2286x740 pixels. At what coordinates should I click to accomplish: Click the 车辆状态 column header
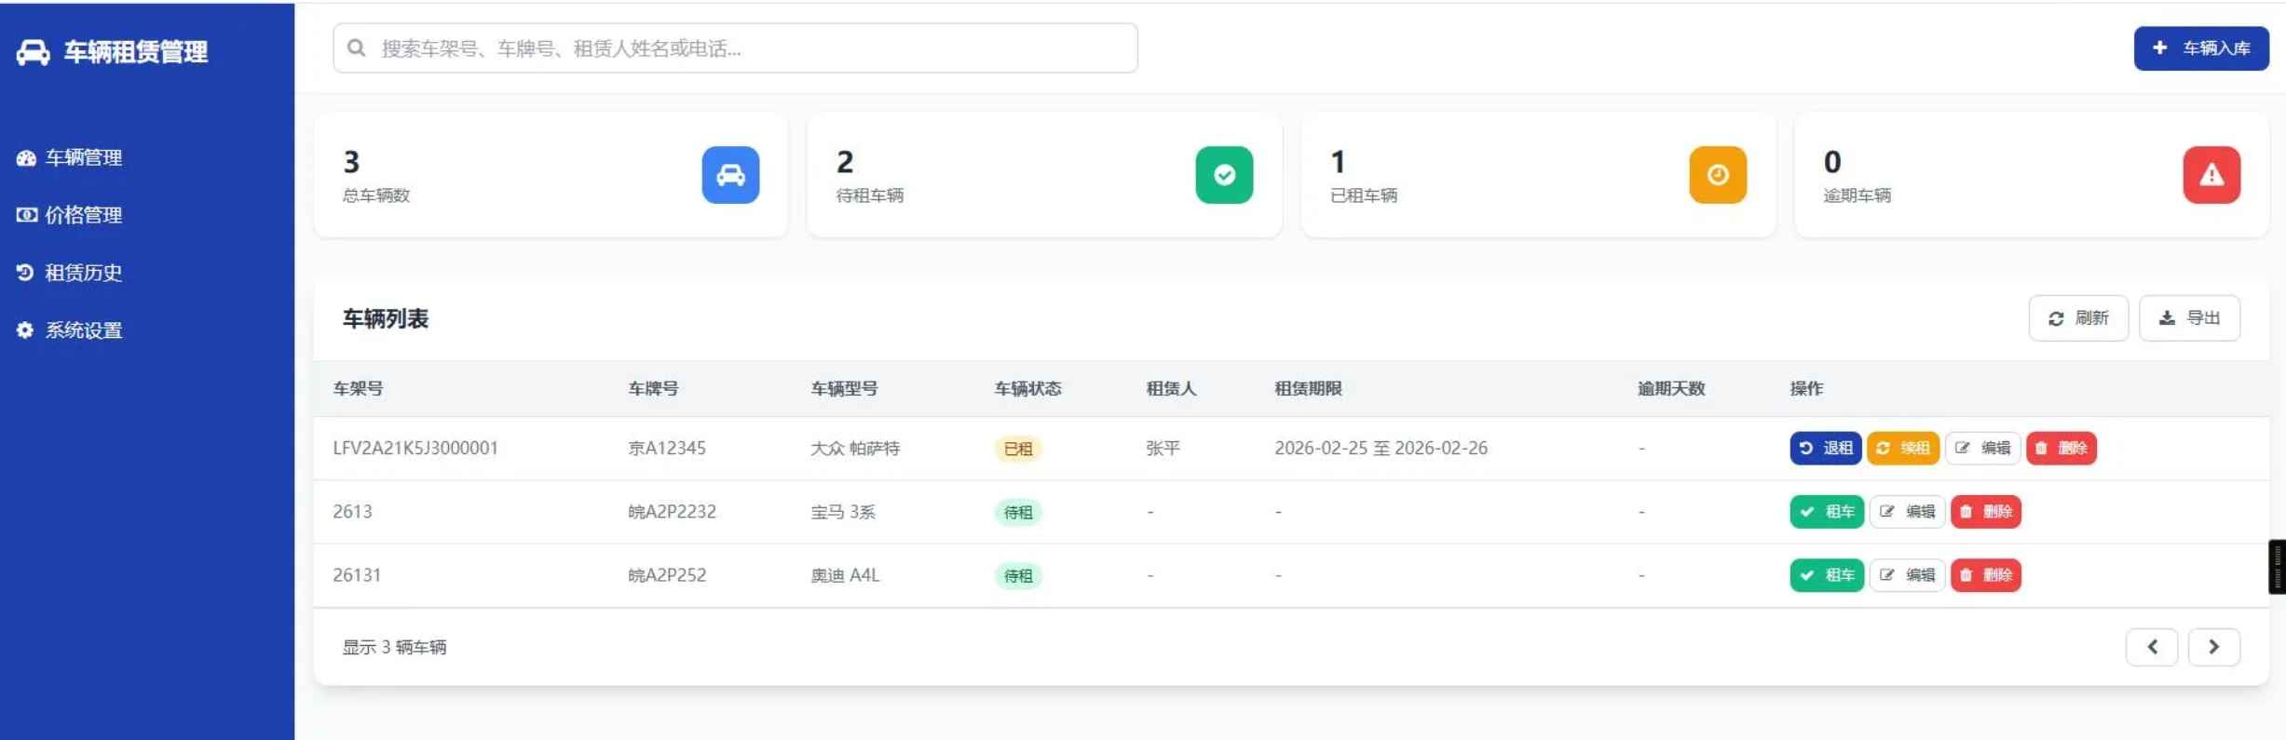[x=1027, y=389]
